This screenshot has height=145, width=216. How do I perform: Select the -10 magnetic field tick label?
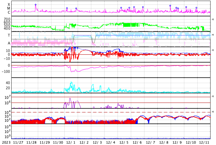click(x=6, y=58)
